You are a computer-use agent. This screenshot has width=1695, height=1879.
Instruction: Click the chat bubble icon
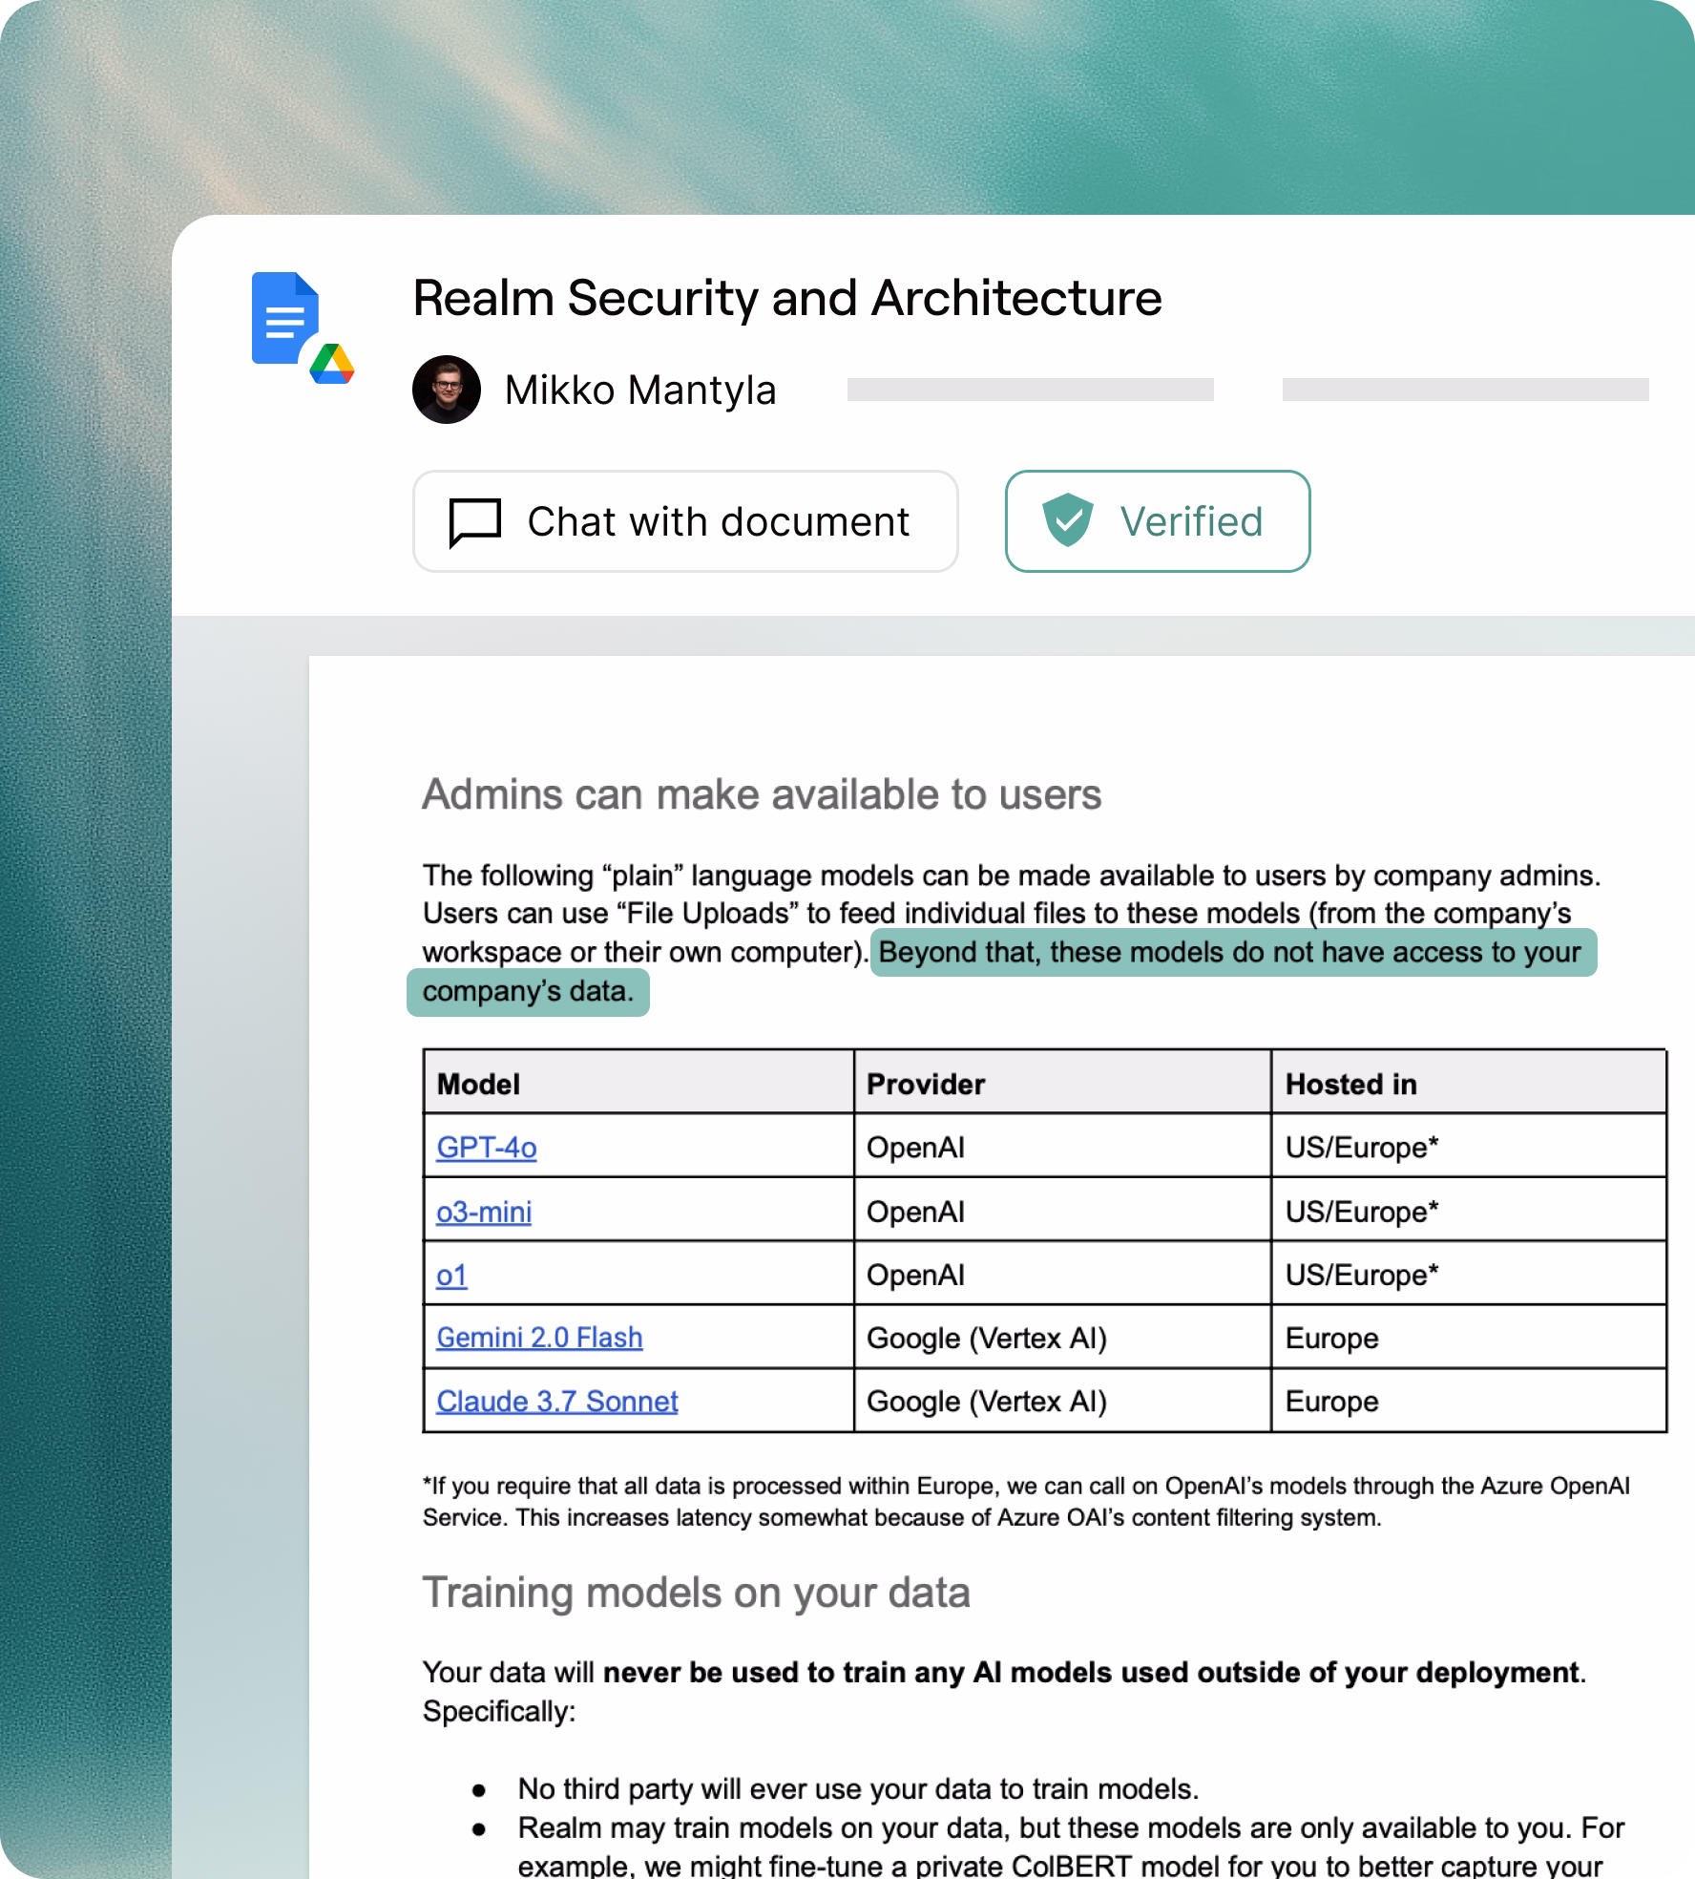pyautogui.click(x=474, y=522)
